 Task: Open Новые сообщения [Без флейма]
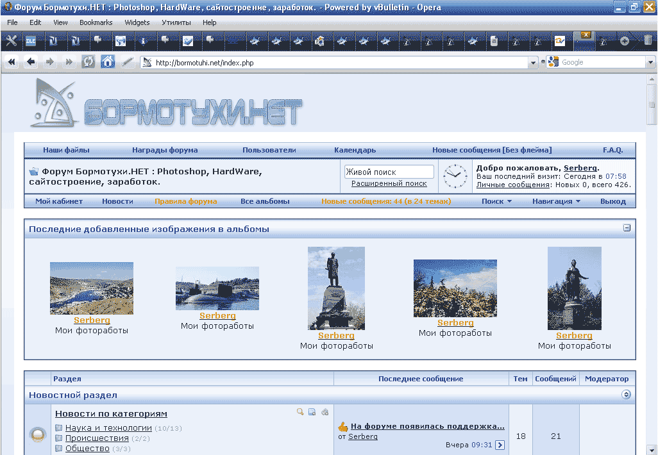[492, 150]
